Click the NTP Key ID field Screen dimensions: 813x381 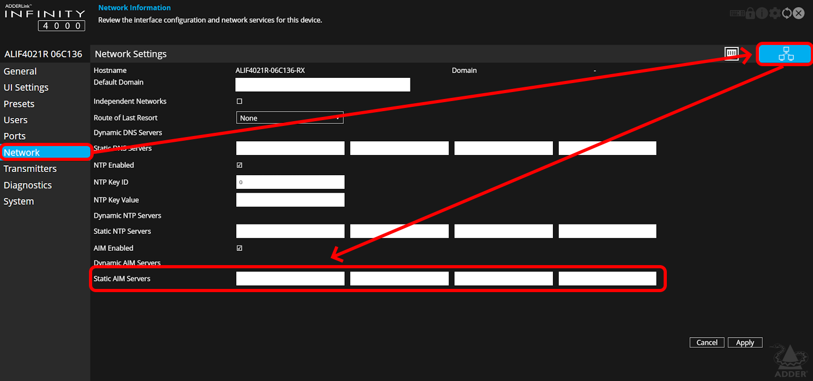[290, 182]
